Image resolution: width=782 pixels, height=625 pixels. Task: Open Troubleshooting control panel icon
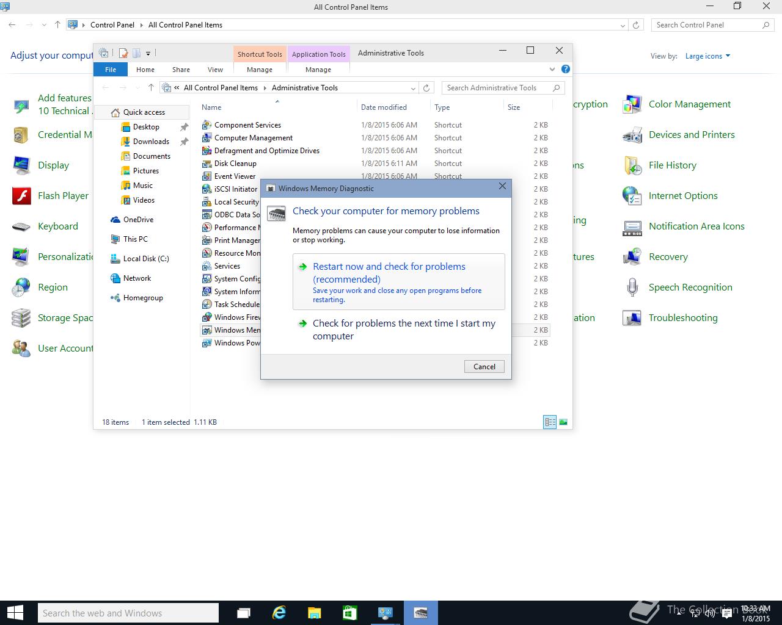[632, 318]
